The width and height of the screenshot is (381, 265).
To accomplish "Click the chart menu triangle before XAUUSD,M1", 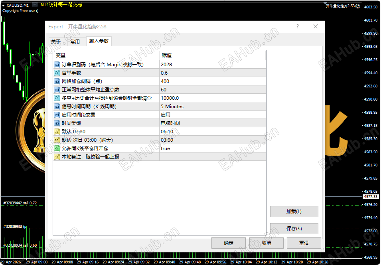I will pos(4,5).
